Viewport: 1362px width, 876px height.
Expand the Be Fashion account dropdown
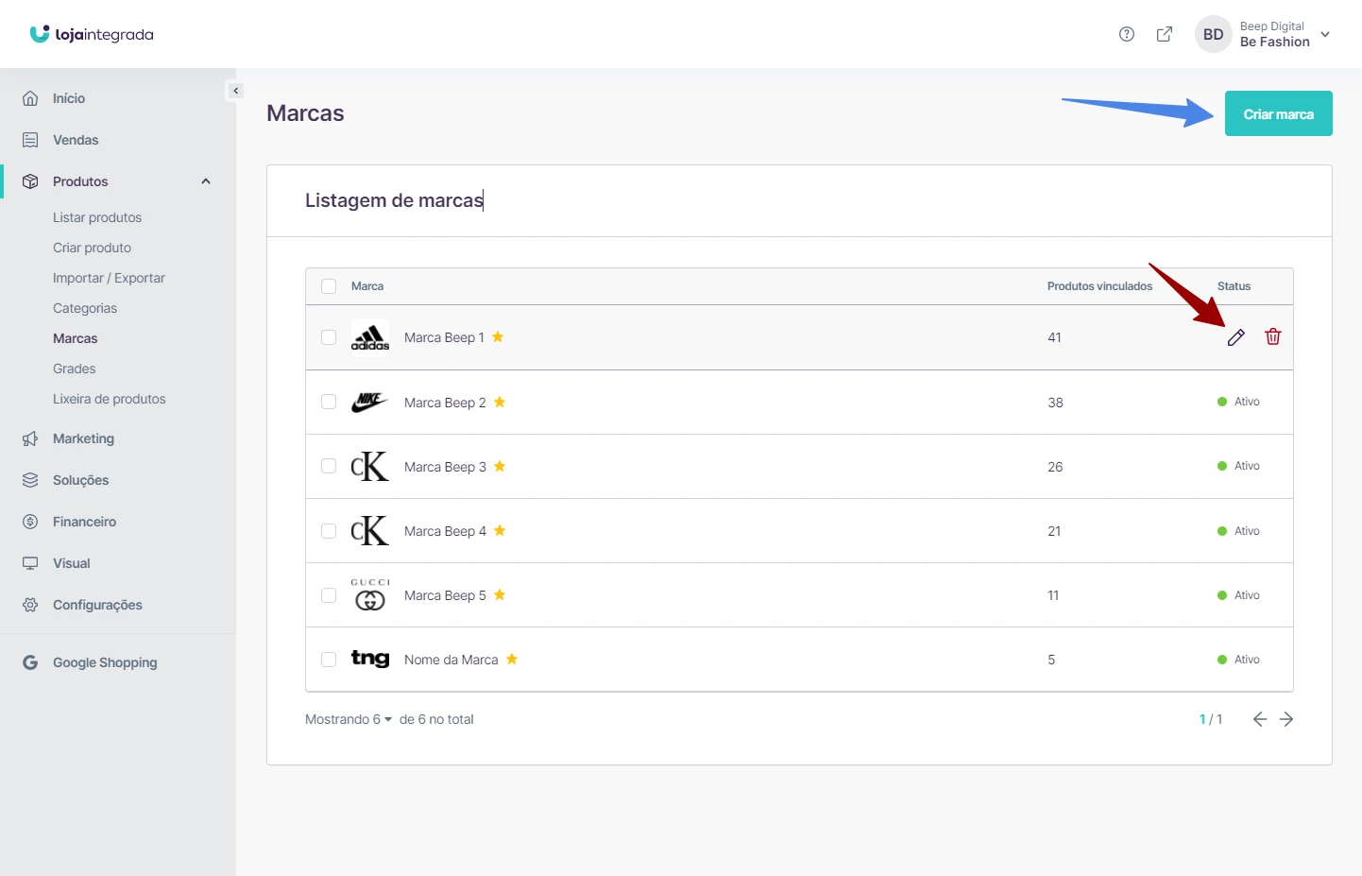tap(1325, 35)
